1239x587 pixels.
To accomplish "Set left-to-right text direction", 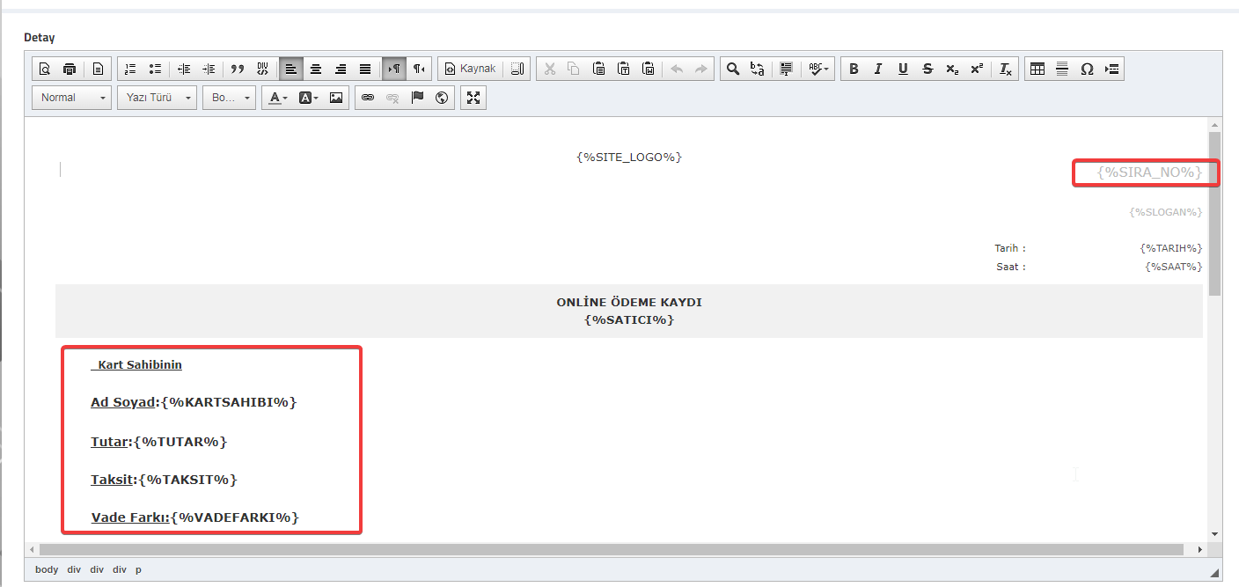I will [394, 69].
